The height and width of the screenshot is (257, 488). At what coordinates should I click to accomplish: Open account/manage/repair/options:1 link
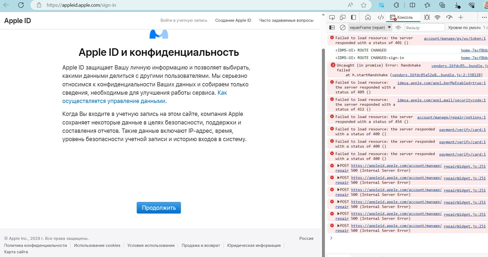452,117
